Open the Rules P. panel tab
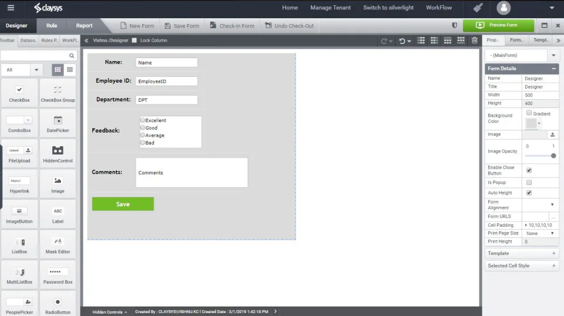Viewport: 564px width, 316px height. [x=49, y=41]
